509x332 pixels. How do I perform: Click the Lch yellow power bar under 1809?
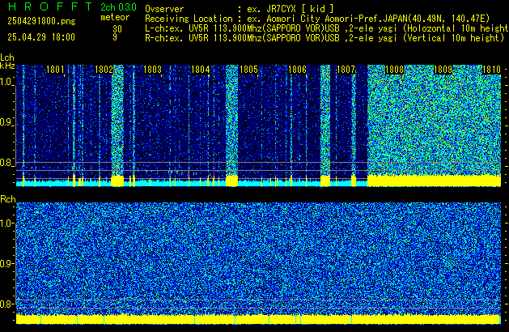point(434,181)
